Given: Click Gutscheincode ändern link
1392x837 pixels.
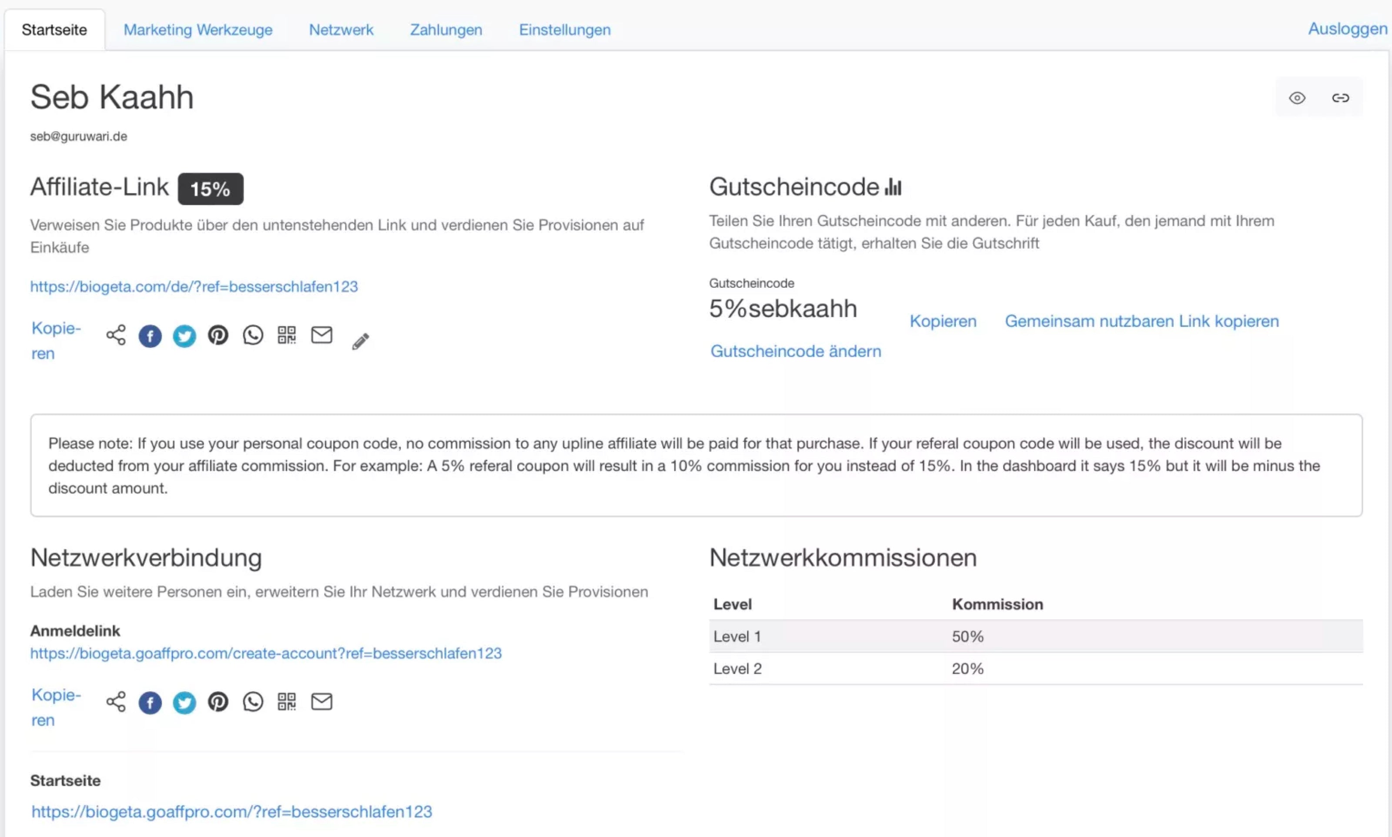Looking at the screenshot, I should tap(796, 351).
